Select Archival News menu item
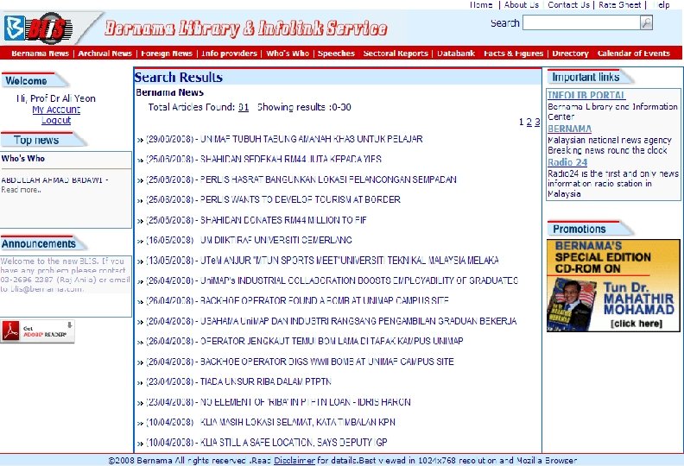This screenshot has height=466, width=684. [105, 54]
